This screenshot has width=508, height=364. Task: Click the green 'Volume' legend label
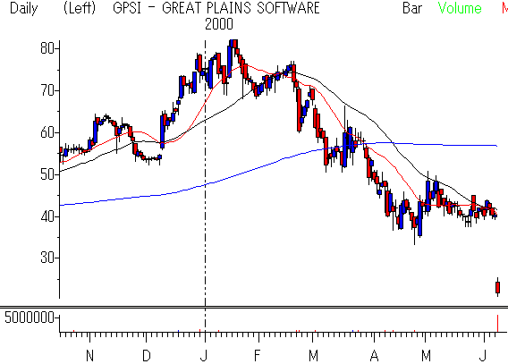460,8
